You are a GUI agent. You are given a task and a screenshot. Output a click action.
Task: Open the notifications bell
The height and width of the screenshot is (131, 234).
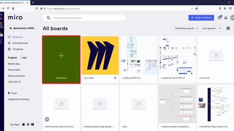coord(226,18)
